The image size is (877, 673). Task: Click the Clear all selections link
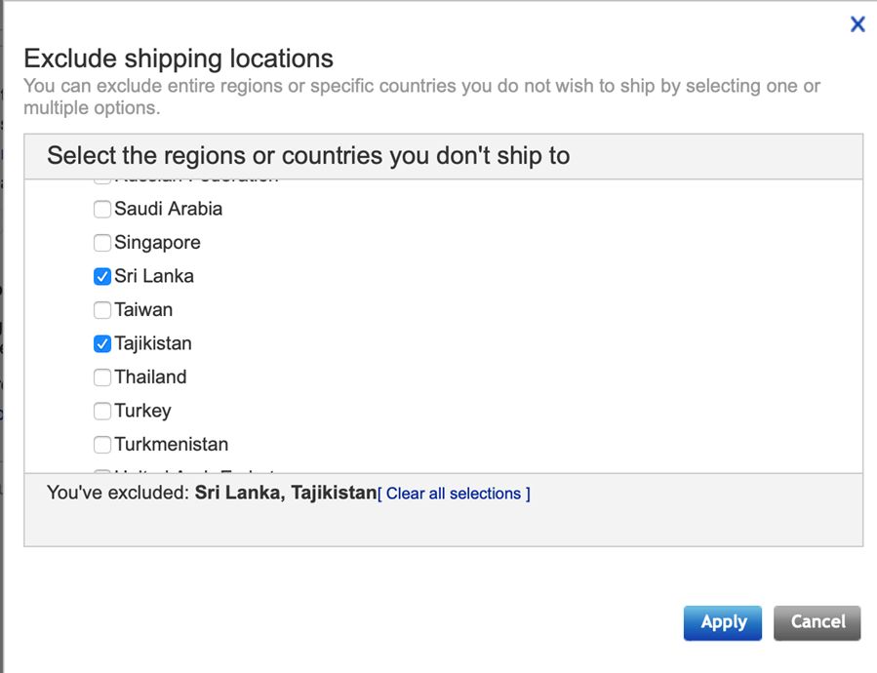click(x=454, y=494)
